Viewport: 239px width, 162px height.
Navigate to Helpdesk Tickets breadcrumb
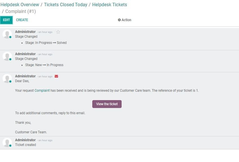pyautogui.click(x=109, y=4)
